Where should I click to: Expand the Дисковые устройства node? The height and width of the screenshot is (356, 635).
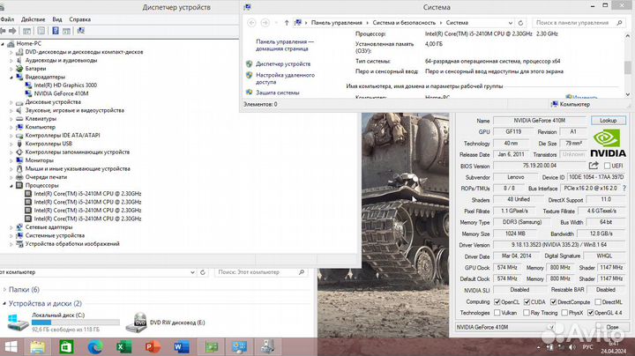coord(11,102)
